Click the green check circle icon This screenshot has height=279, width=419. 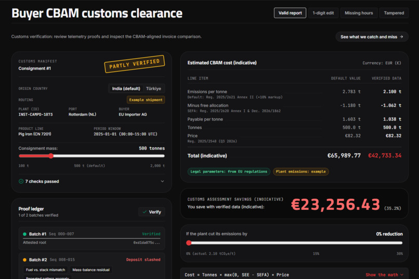tap(21, 181)
